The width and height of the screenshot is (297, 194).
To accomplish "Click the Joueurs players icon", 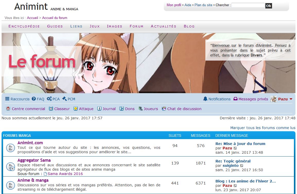I will pos(141,109).
